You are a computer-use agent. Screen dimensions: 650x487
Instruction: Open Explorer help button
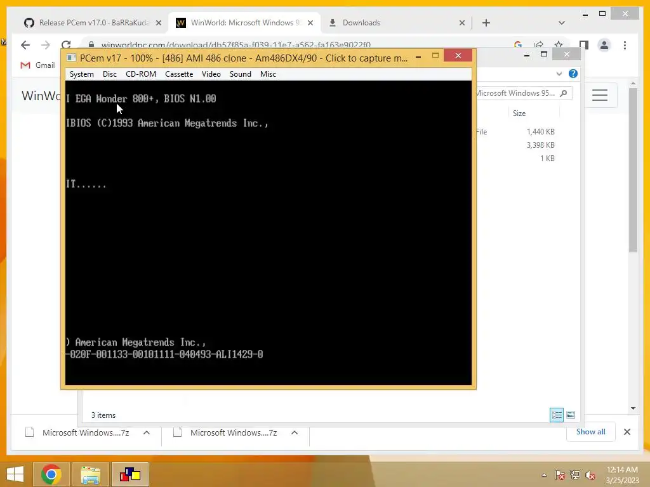573,74
